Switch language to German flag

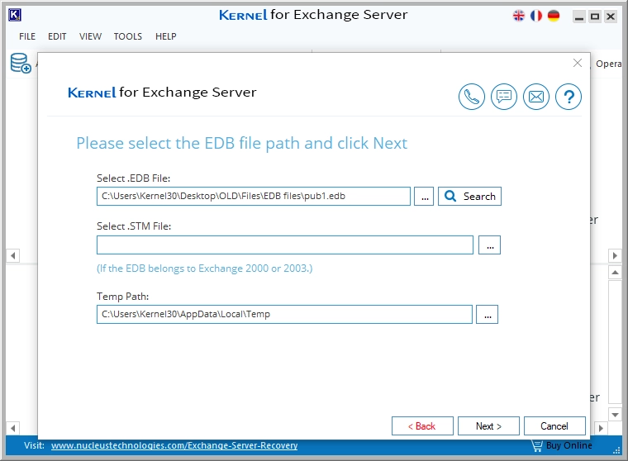(x=554, y=16)
